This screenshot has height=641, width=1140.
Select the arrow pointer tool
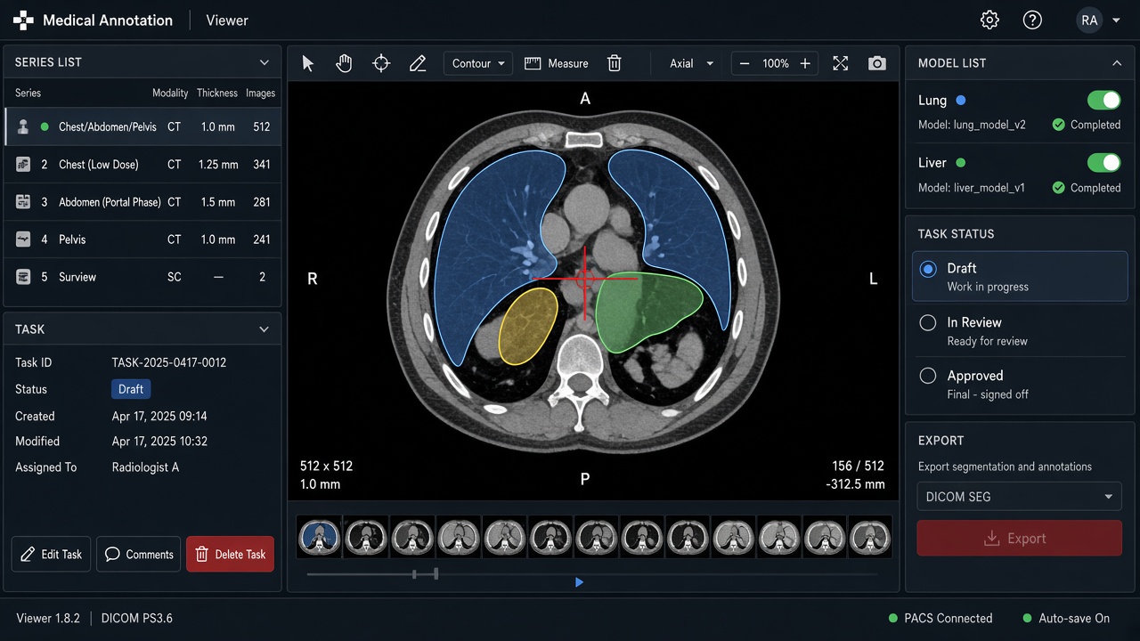click(x=308, y=63)
